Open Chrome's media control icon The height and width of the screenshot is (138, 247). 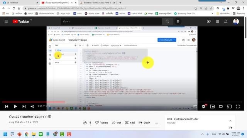tap(233, 8)
